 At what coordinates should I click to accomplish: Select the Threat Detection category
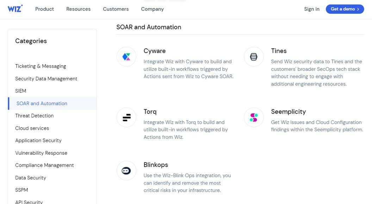coord(34,116)
